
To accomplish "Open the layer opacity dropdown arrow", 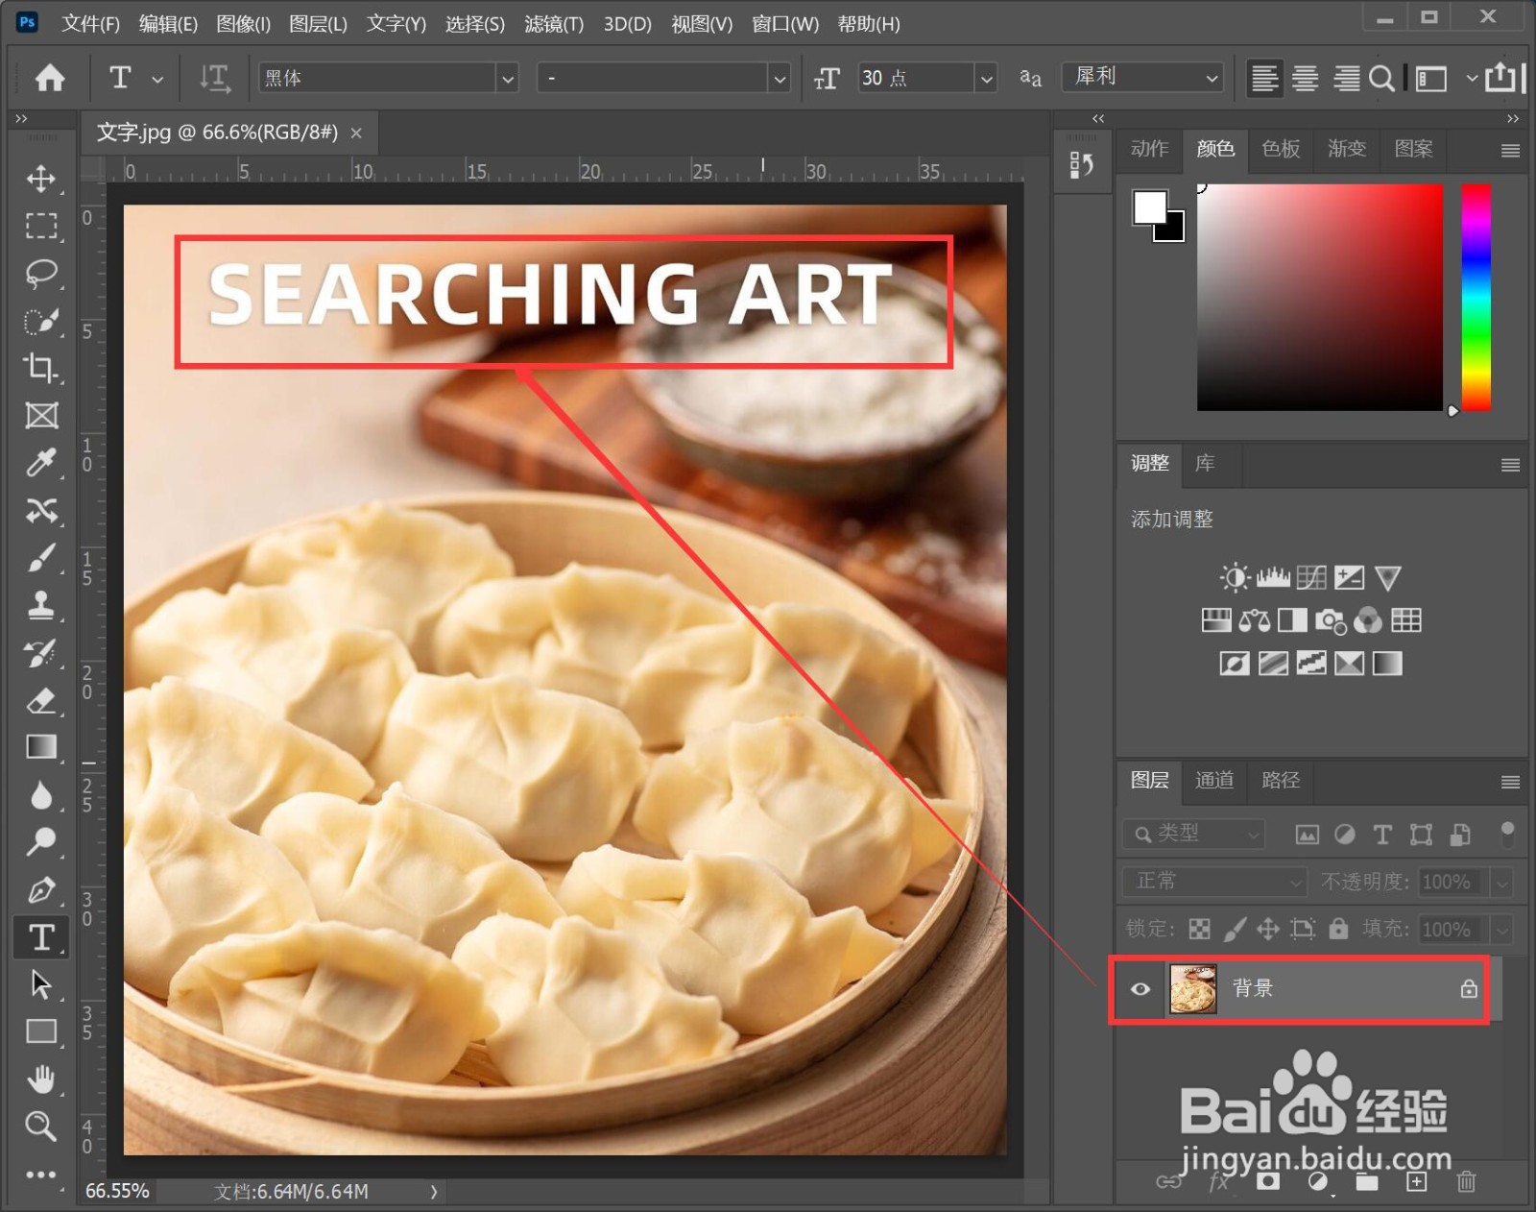I will click(x=1502, y=882).
